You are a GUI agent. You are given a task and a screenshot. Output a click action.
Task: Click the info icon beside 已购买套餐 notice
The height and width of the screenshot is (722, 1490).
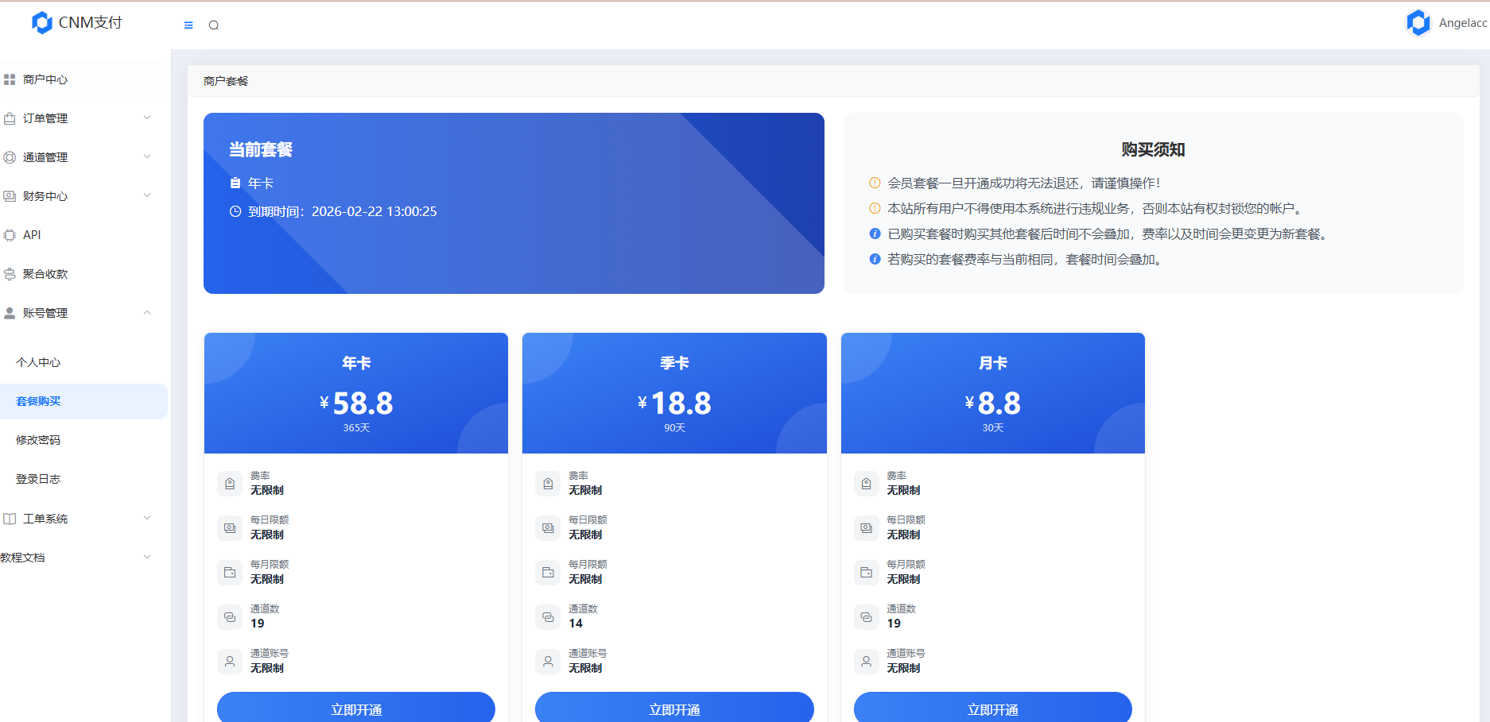click(875, 234)
